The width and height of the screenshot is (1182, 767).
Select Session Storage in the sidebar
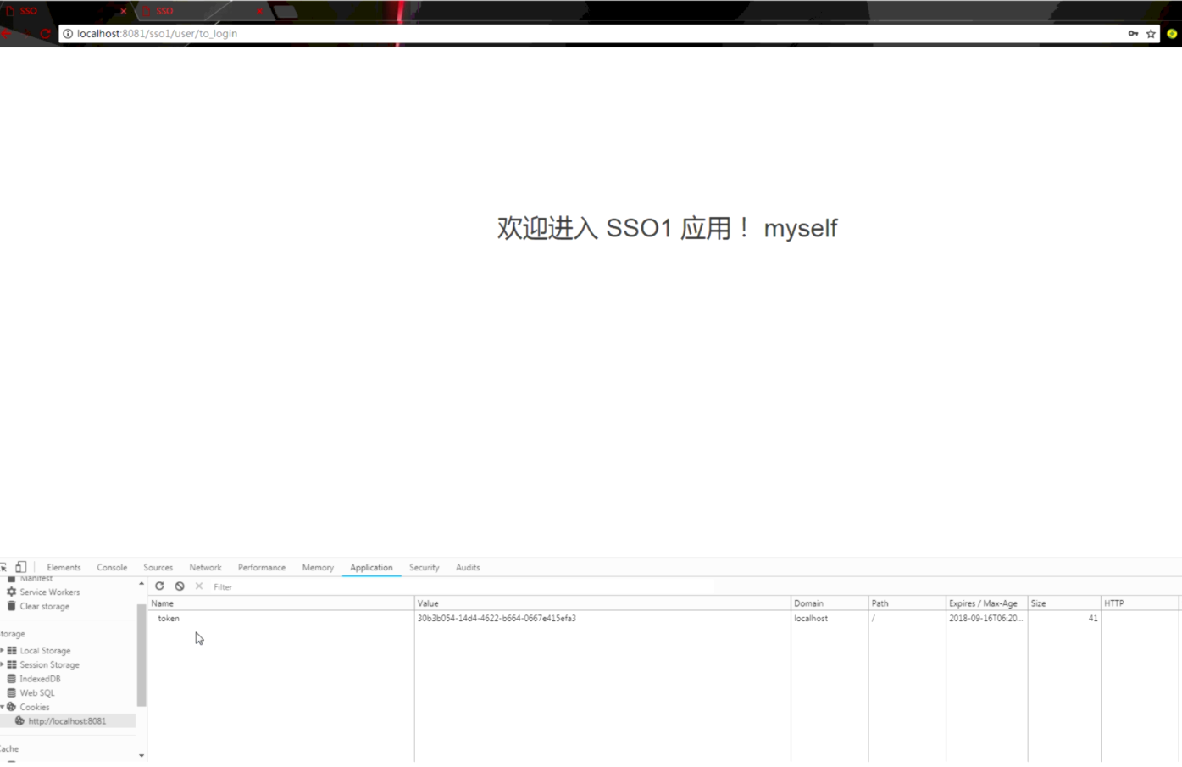coord(49,665)
